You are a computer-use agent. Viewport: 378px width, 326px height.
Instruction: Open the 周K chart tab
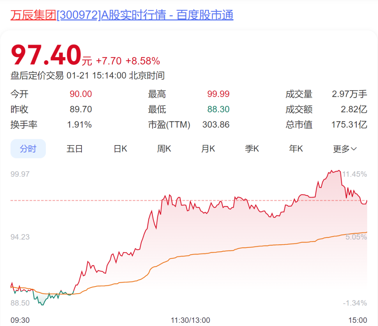(164, 149)
